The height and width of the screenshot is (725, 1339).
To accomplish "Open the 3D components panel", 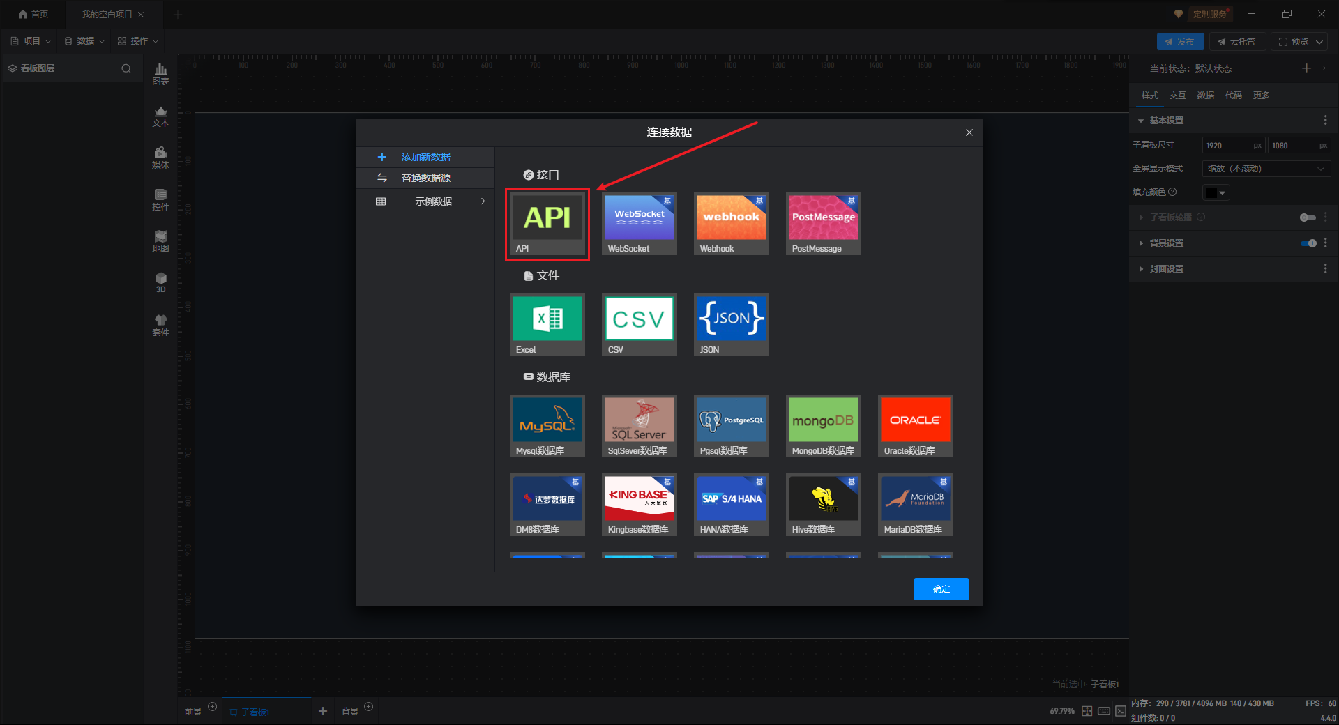I will point(161,282).
